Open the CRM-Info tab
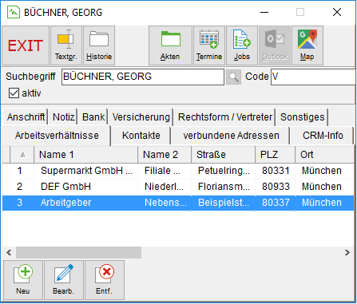 coord(323,136)
